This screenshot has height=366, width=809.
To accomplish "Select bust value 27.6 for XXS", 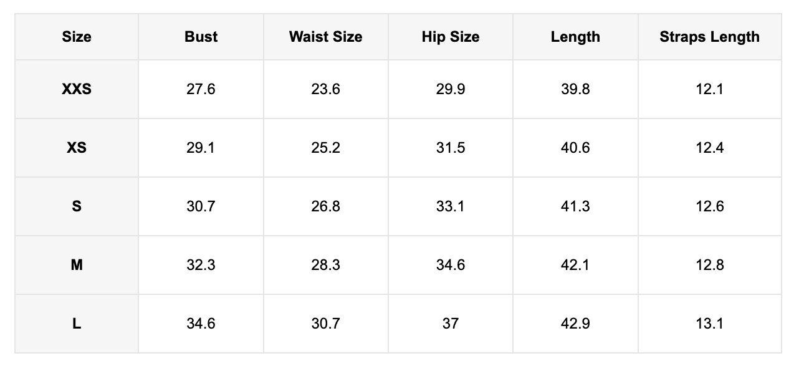I will click(x=201, y=89).
